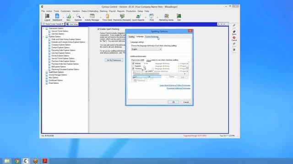Collapse the Transaction Options tree node

point(44,28)
